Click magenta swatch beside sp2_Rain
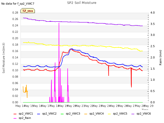The image size is (164, 123). click(15, 118)
